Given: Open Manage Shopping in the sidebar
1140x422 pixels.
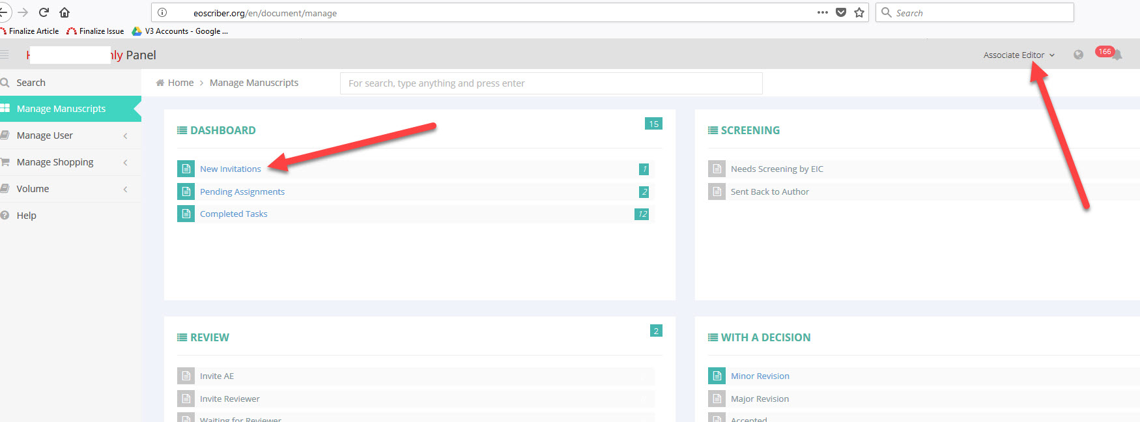Looking at the screenshot, I should click(x=70, y=162).
